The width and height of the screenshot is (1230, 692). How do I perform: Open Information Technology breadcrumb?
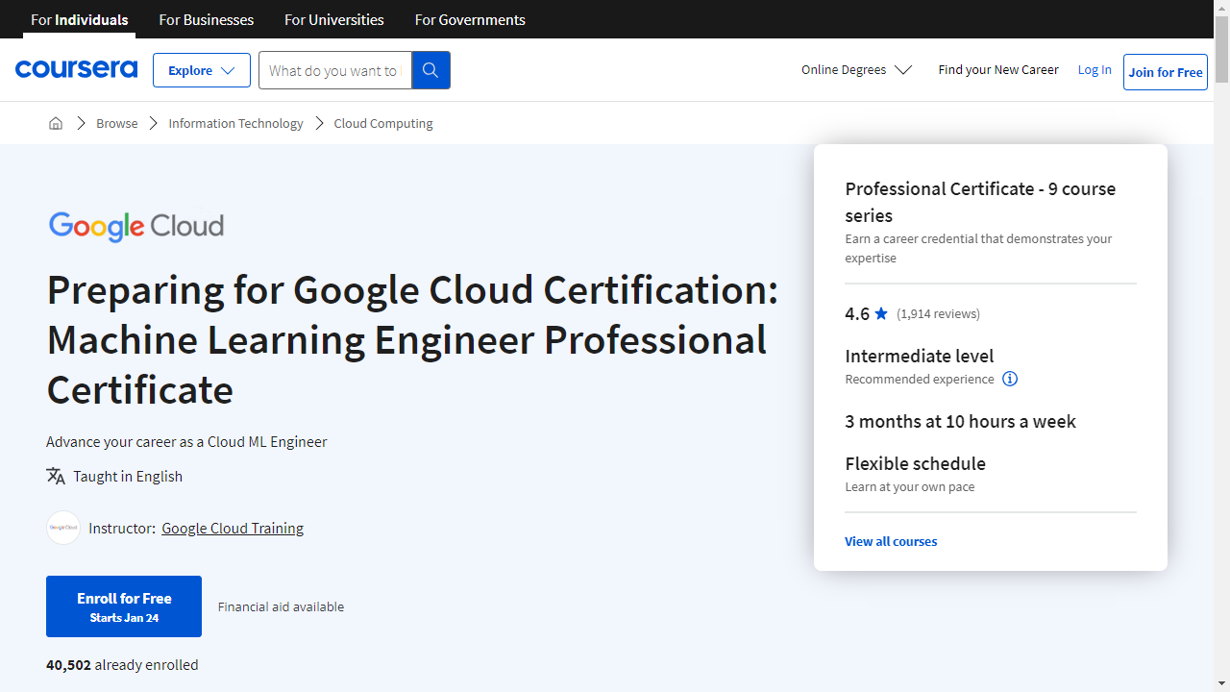click(235, 123)
